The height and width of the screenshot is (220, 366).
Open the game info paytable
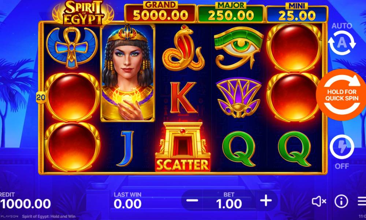click(x=341, y=201)
